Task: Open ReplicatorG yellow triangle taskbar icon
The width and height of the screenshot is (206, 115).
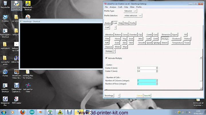Action: 60,112
